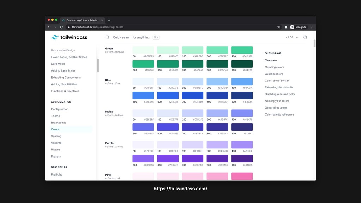Click the browser back arrow
This screenshot has width=361, height=203.
click(49, 27)
